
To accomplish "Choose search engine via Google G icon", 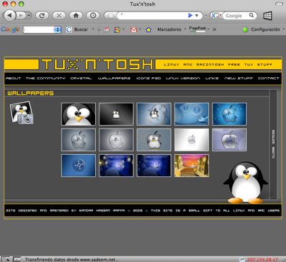I will (x=215, y=16).
